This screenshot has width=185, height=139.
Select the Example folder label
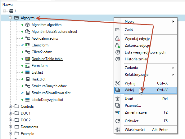tap(28, 134)
